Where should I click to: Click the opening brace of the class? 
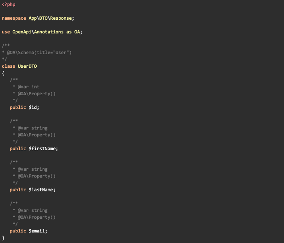(3, 73)
